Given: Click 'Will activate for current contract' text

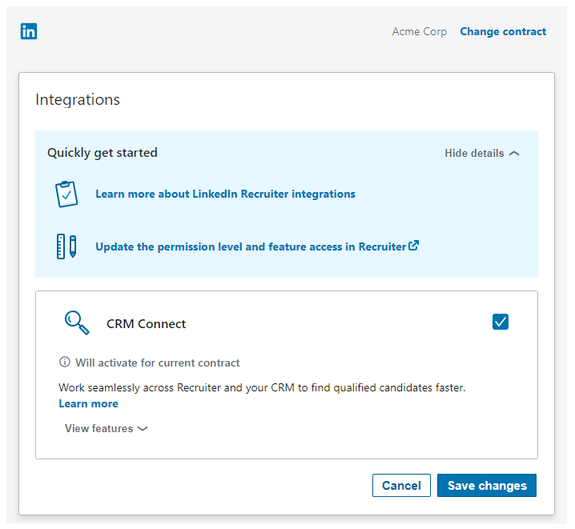Looking at the screenshot, I should click(157, 363).
